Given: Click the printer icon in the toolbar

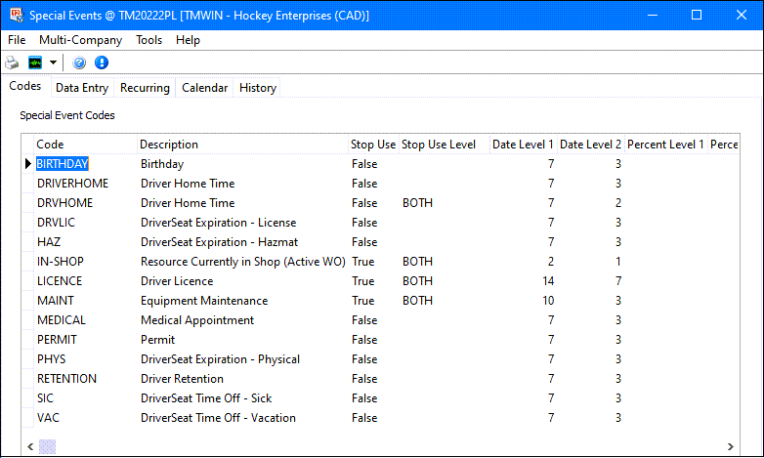Looking at the screenshot, I should [x=12, y=62].
